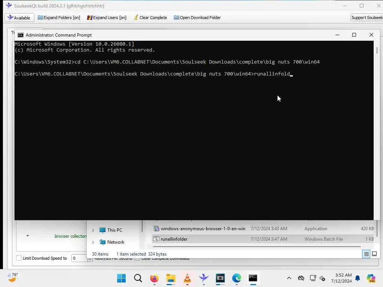Toggle Expand Users [on] in Soulseek toolbar

click(107, 18)
